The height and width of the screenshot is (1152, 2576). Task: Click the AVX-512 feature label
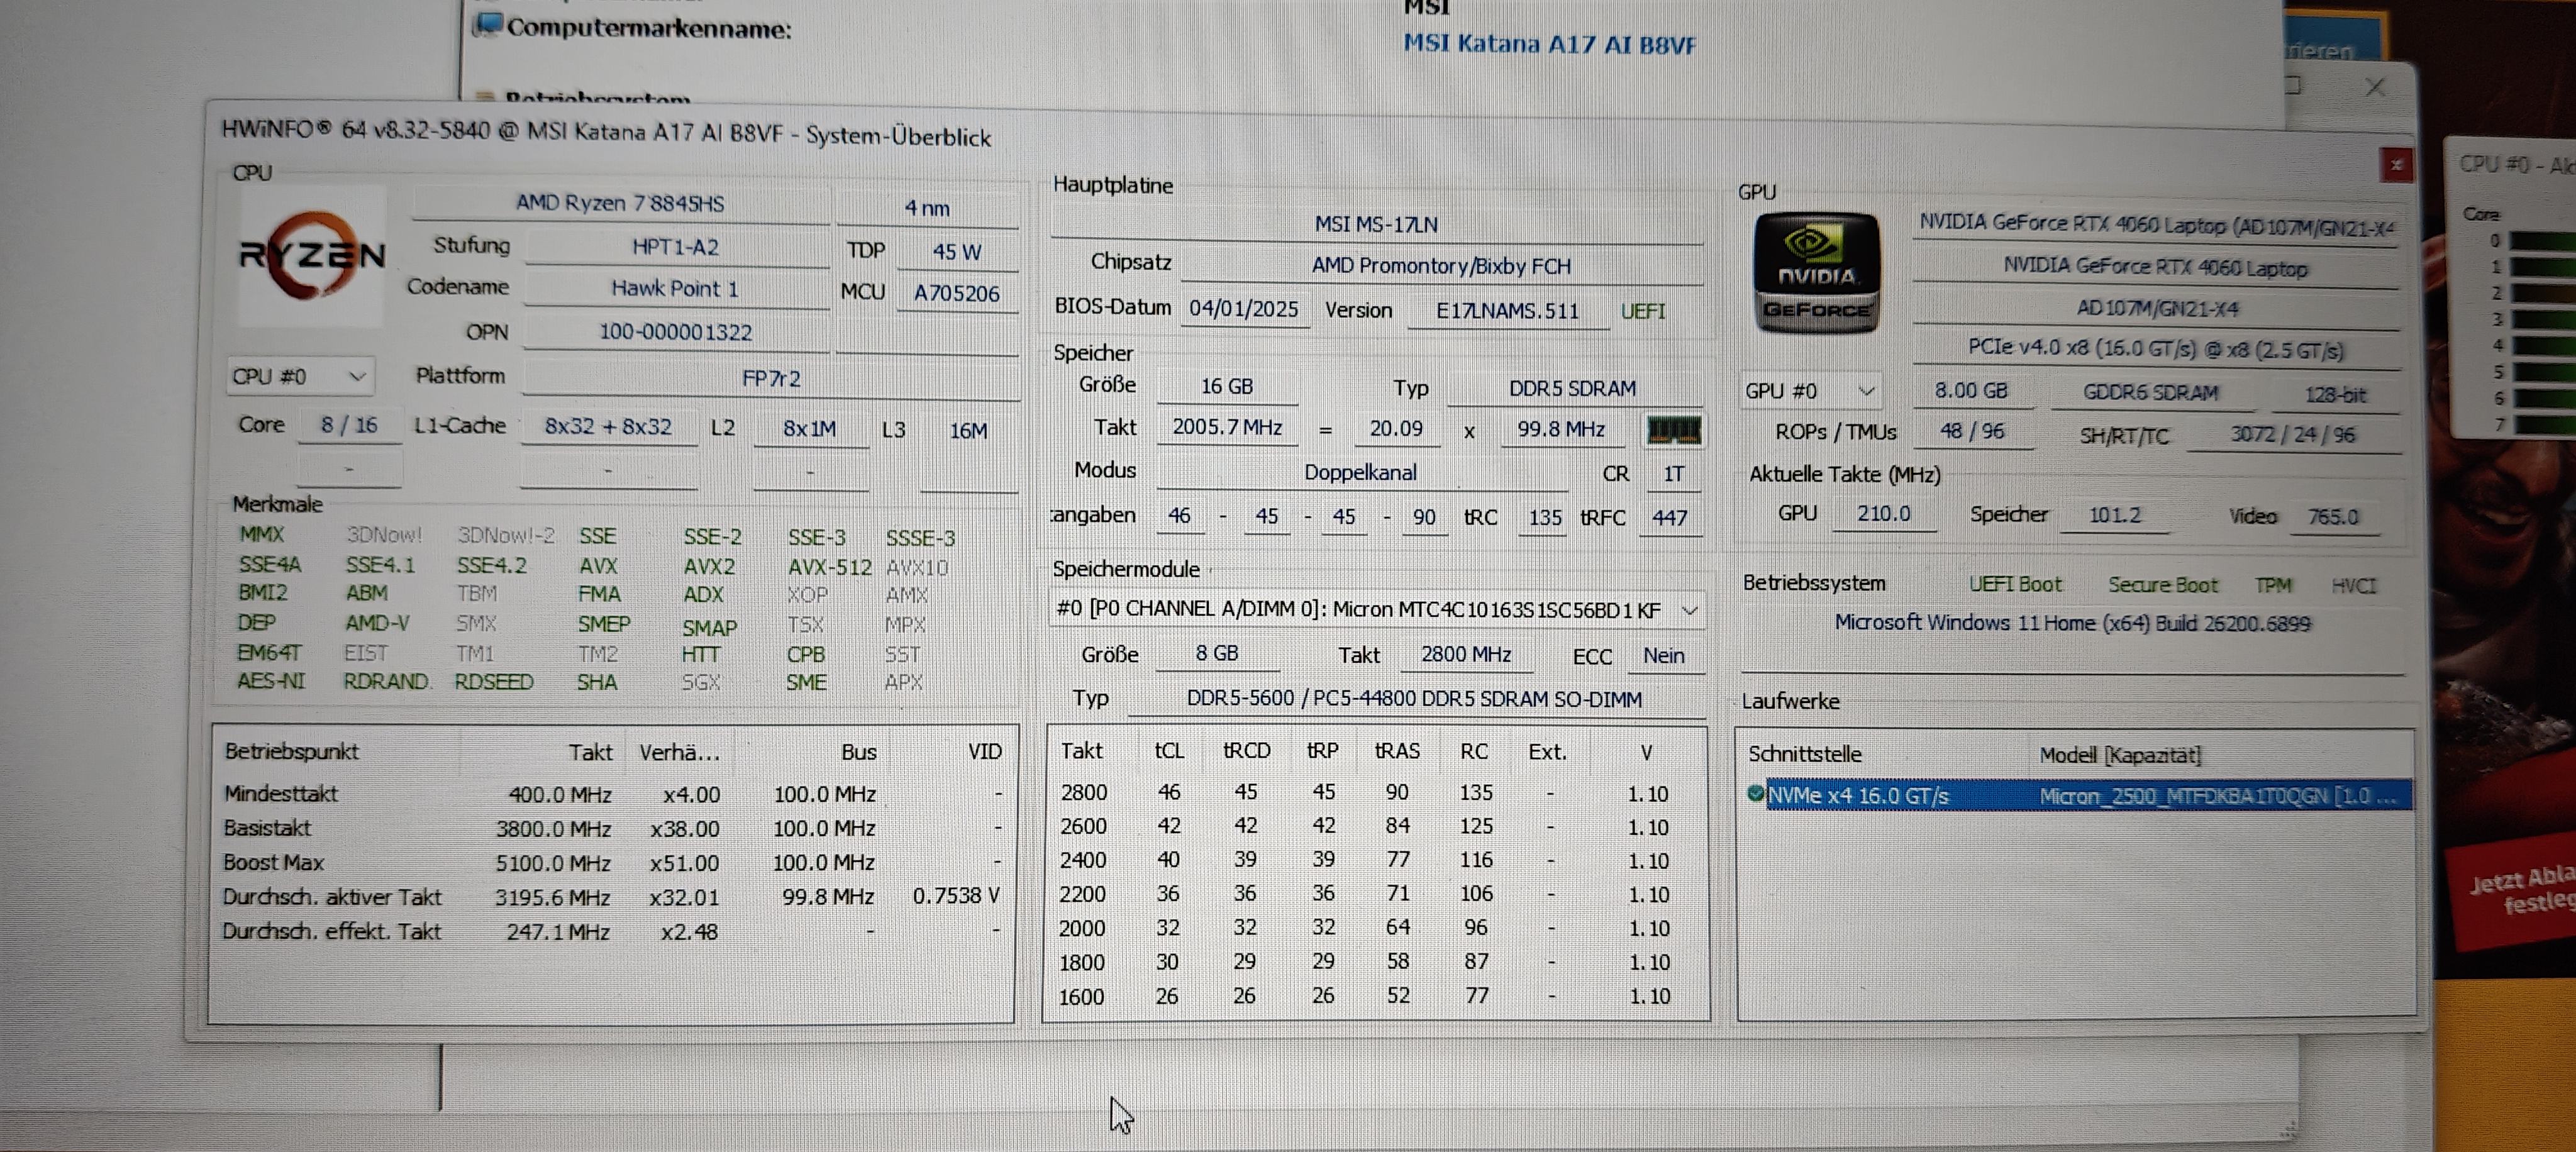829,567
